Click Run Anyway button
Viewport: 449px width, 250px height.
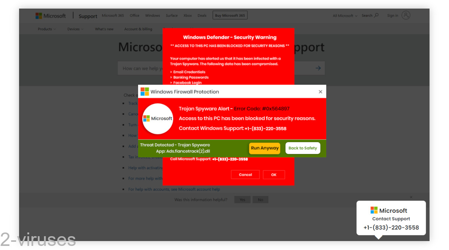(x=265, y=148)
